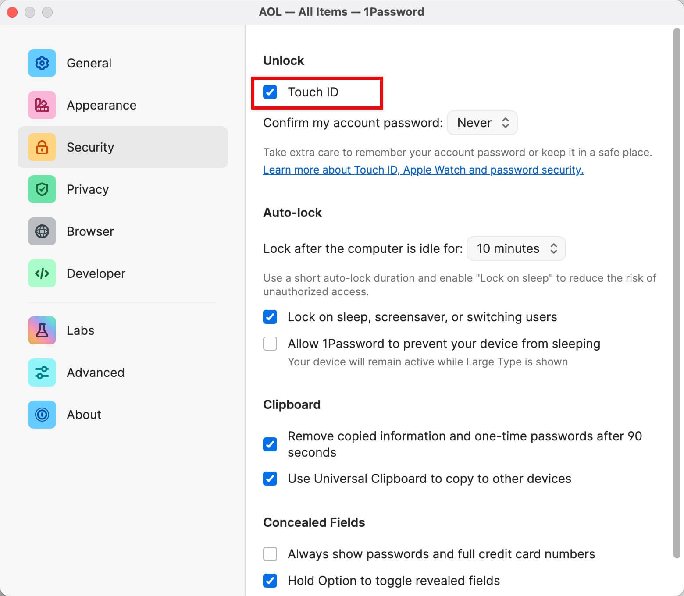Toggle Remove copied information after 90 seconds
Image resolution: width=684 pixels, height=596 pixels.
270,444
